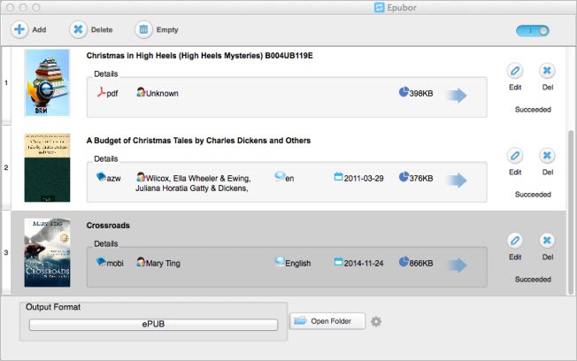This screenshot has height=361, width=577.
Task: Select the Christmas in High Heels cover thumbnail
Action: point(47,83)
